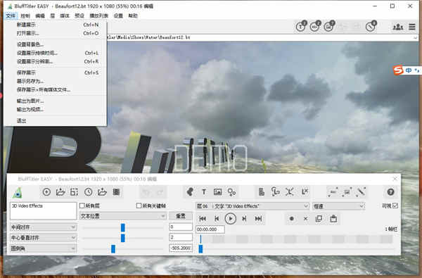Enable the 所有层 checkbox
This screenshot has width=422, height=278.
tap(82, 206)
